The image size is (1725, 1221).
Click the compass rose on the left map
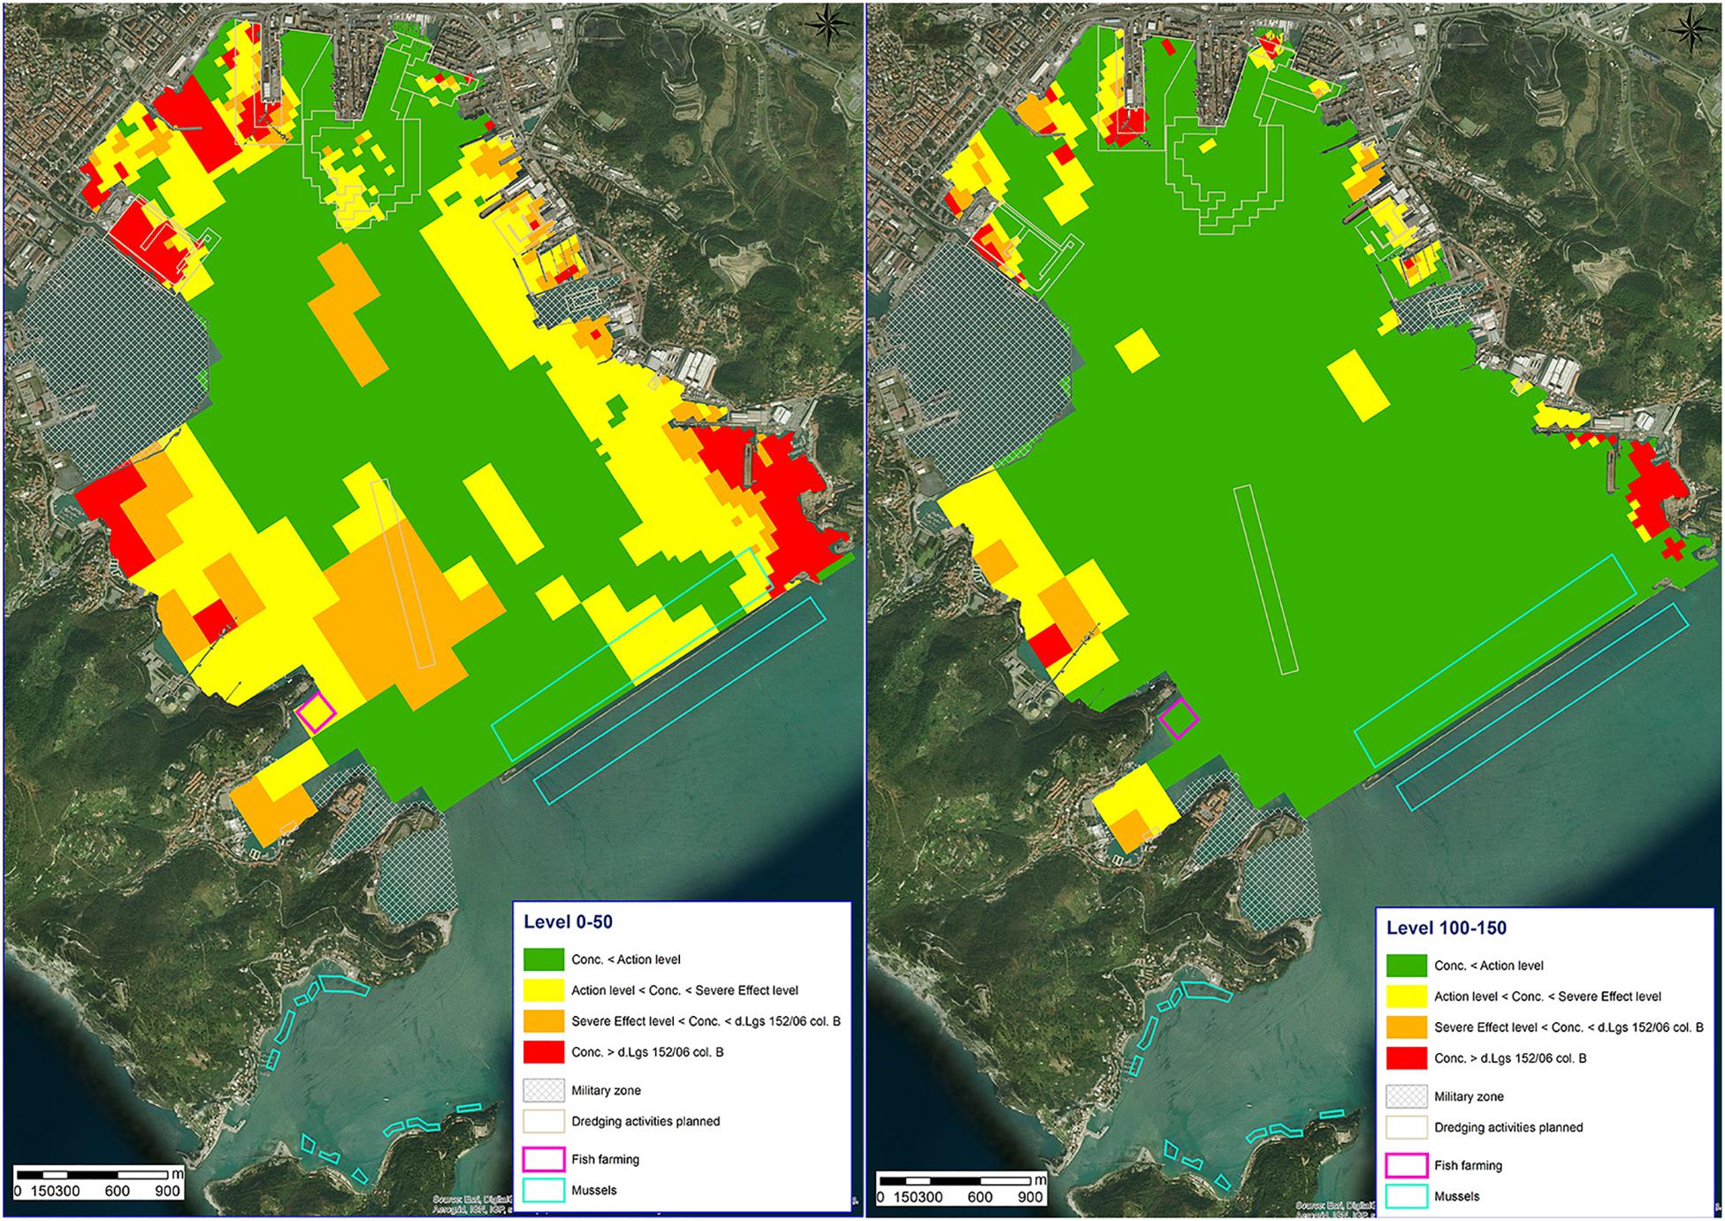coord(828,23)
